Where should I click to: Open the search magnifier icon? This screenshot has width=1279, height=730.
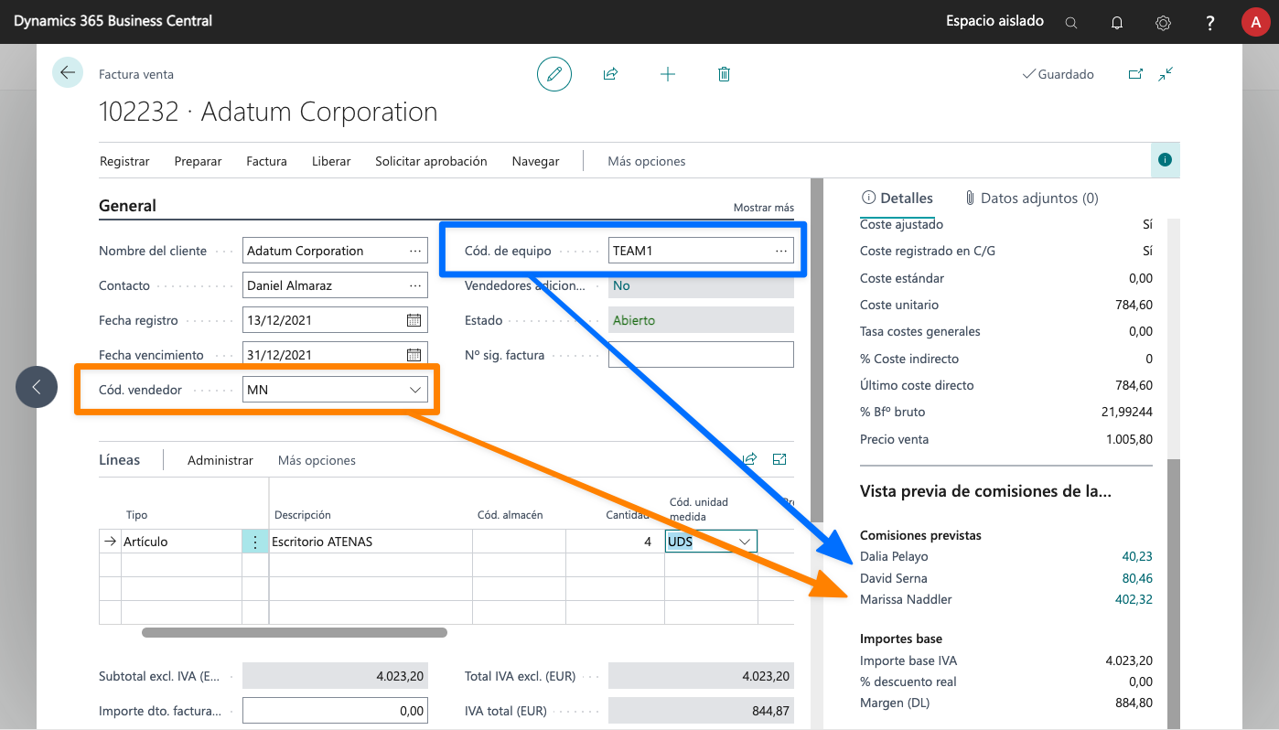pyautogui.click(x=1071, y=22)
